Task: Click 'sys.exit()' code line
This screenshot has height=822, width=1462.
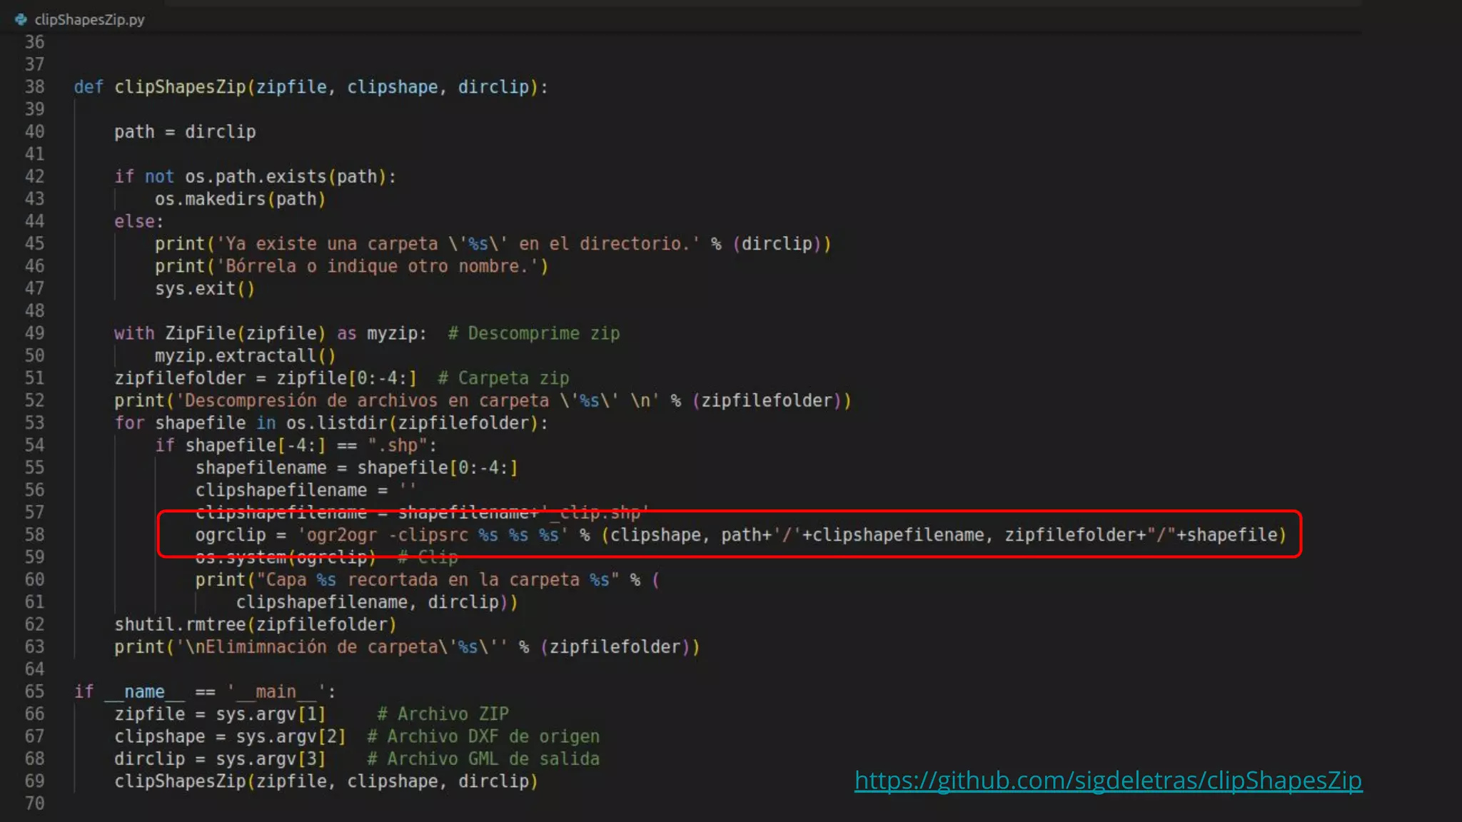Action: point(204,289)
